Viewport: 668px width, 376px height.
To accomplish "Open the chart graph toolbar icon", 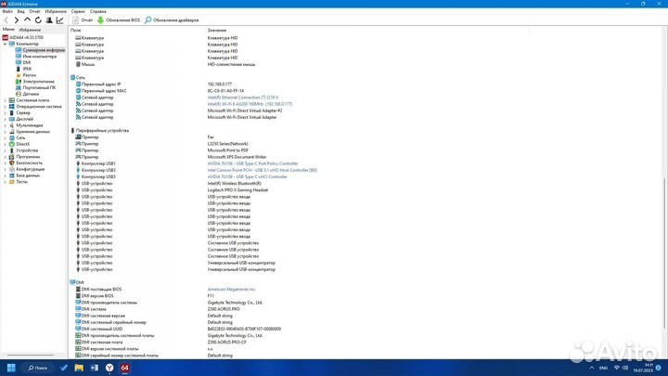I will 59,20.
